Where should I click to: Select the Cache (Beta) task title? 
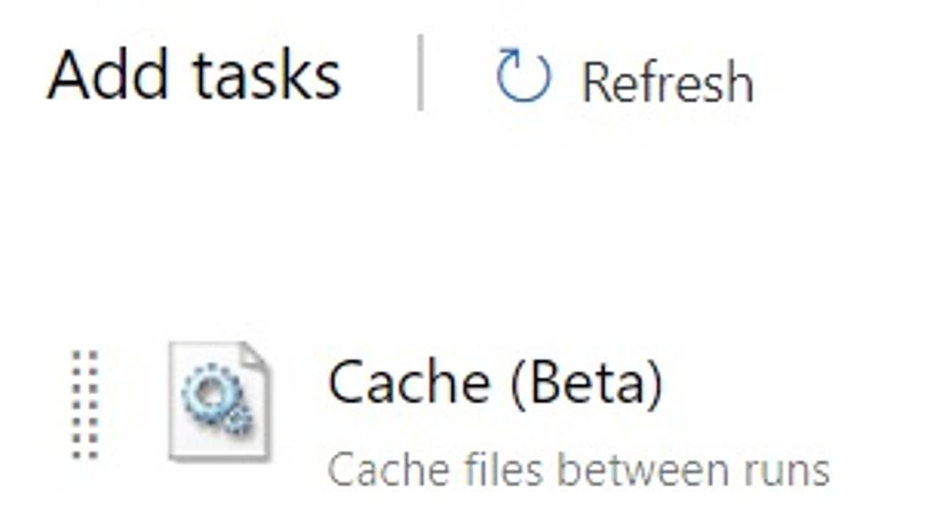point(495,383)
